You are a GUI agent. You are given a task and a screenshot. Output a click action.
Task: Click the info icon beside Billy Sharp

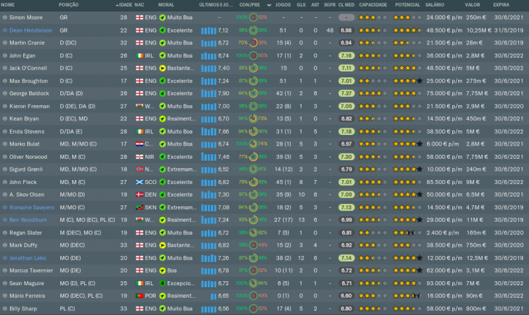coord(5,308)
